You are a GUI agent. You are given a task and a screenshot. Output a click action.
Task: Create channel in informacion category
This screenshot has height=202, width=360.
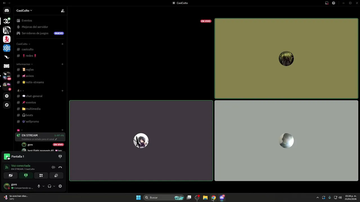[62, 64]
